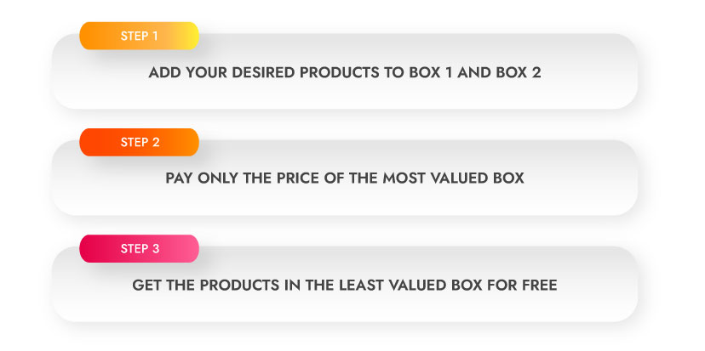Click the 'Add your desired products' instruction text
705x351 pixels.
click(345, 73)
